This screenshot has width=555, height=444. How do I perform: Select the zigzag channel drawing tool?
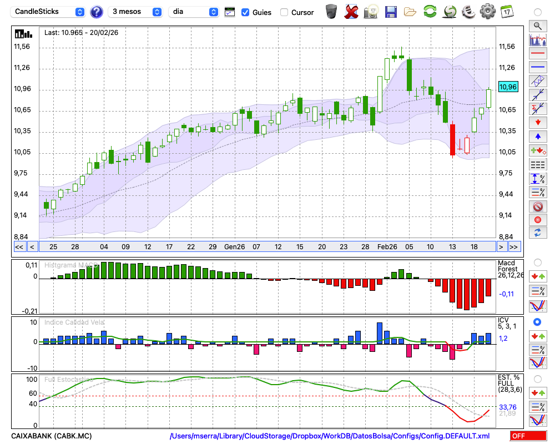[x=538, y=81]
